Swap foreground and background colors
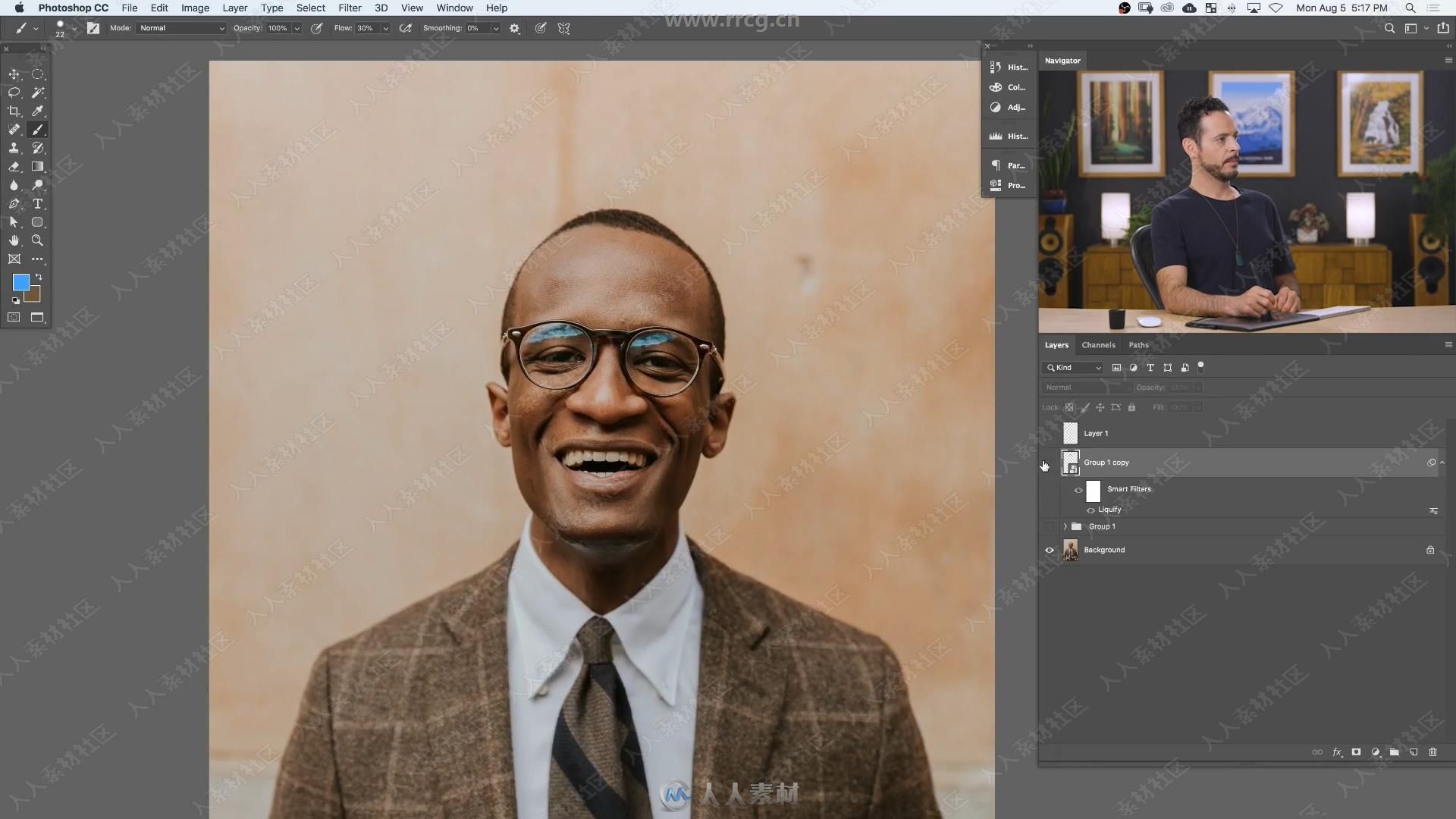 39,277
